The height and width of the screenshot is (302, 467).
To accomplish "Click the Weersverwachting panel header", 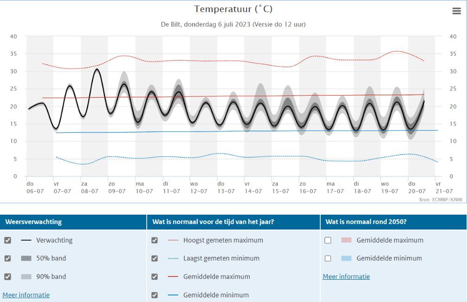I will tap(73, 222).
